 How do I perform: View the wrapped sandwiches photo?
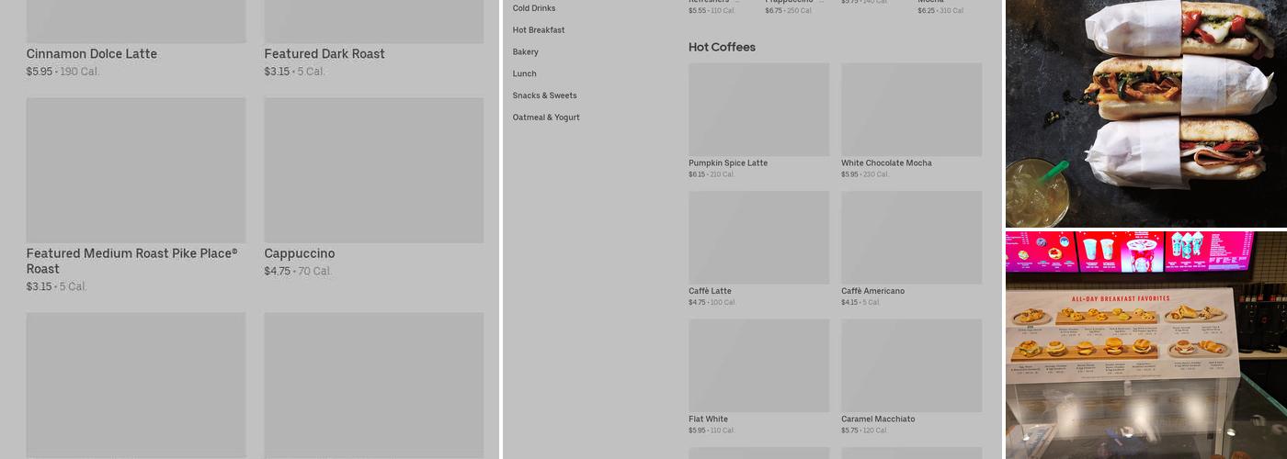(1145, 113)
